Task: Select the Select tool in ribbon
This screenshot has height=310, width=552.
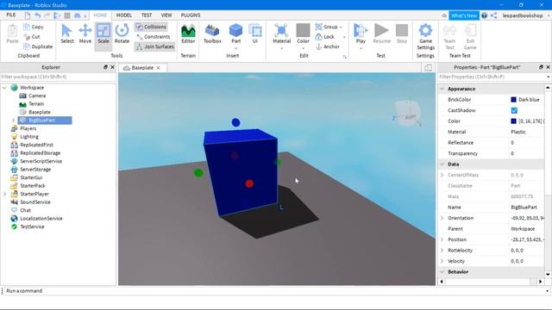Action: (x=66, y=34)
